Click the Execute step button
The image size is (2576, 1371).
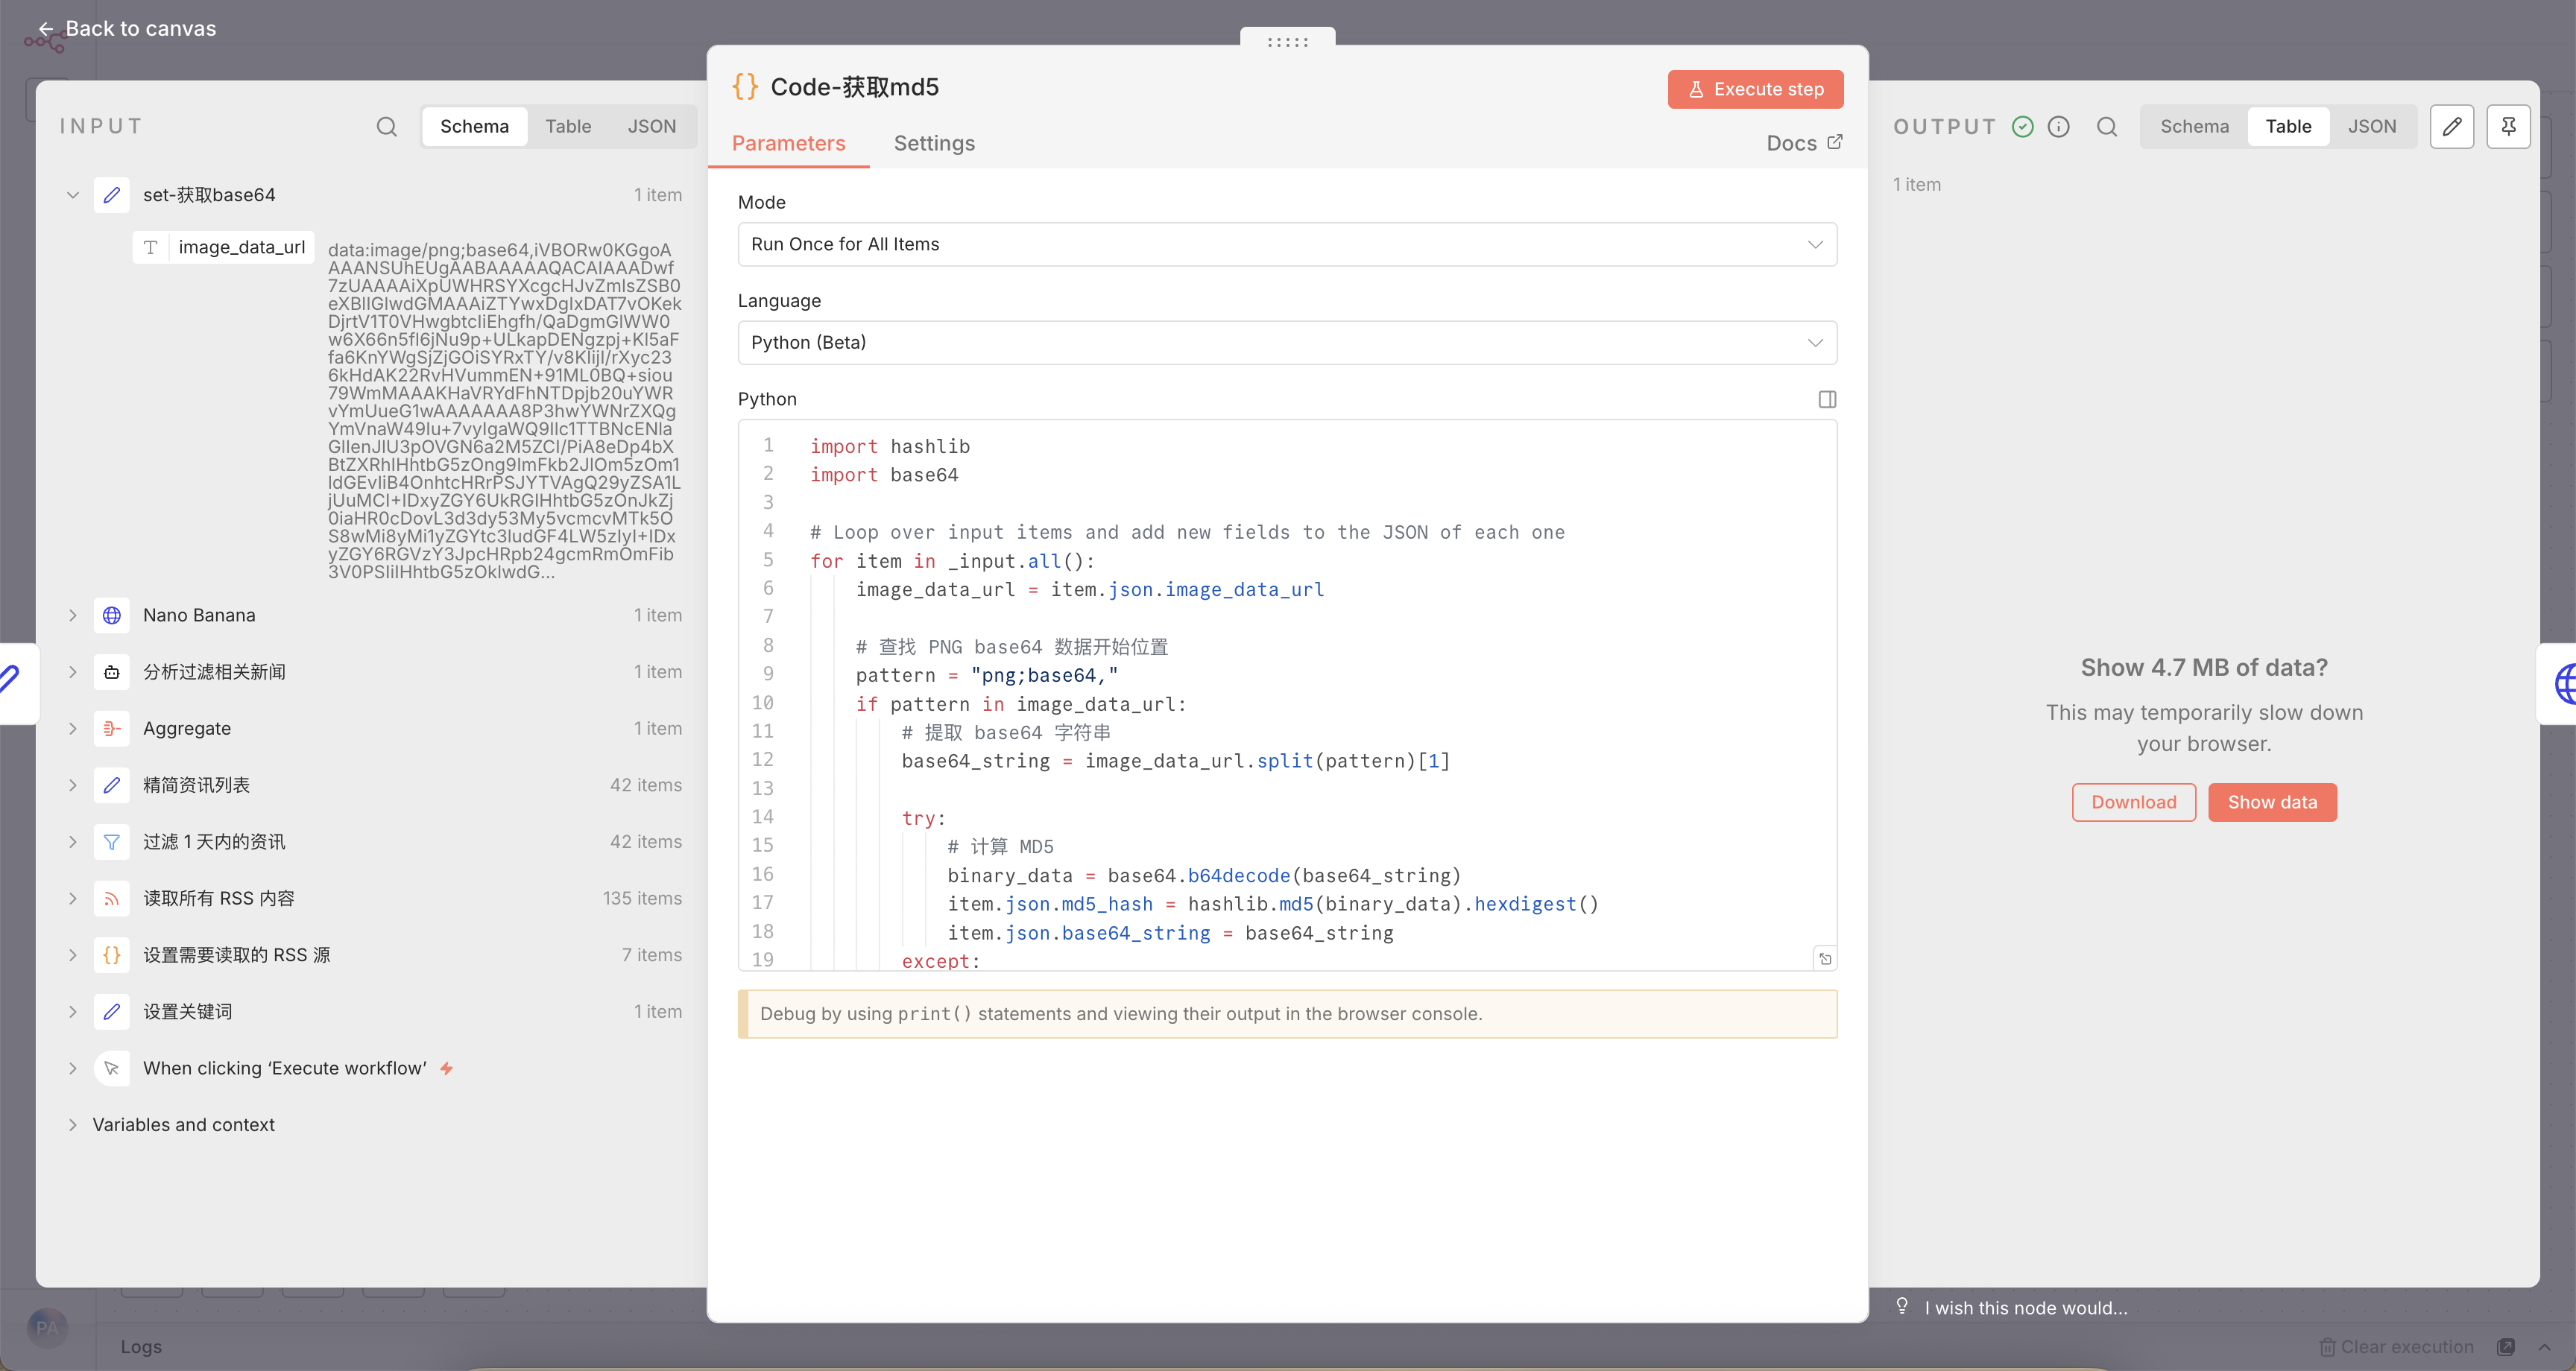point(1755,90)
